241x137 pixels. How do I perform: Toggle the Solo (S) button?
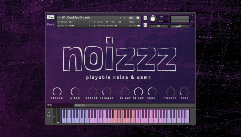pyautogui.click(x=145, y=18)
